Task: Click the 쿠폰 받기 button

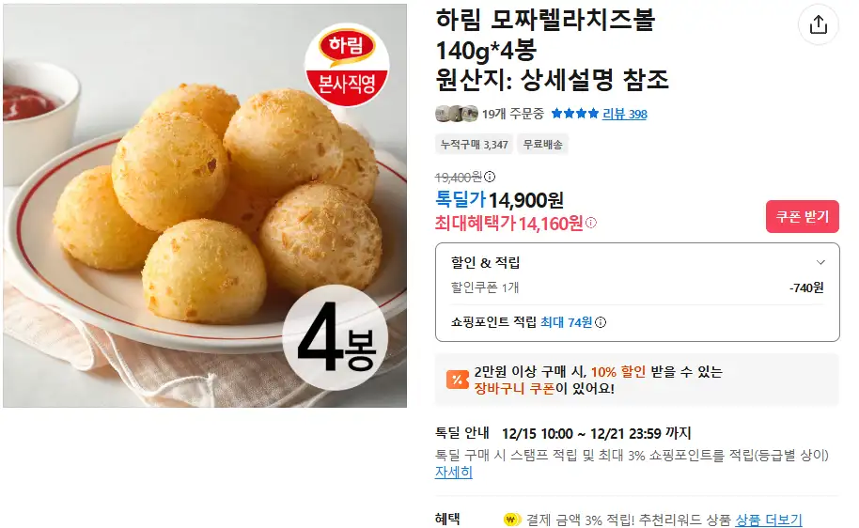Action: pos(803,217)
